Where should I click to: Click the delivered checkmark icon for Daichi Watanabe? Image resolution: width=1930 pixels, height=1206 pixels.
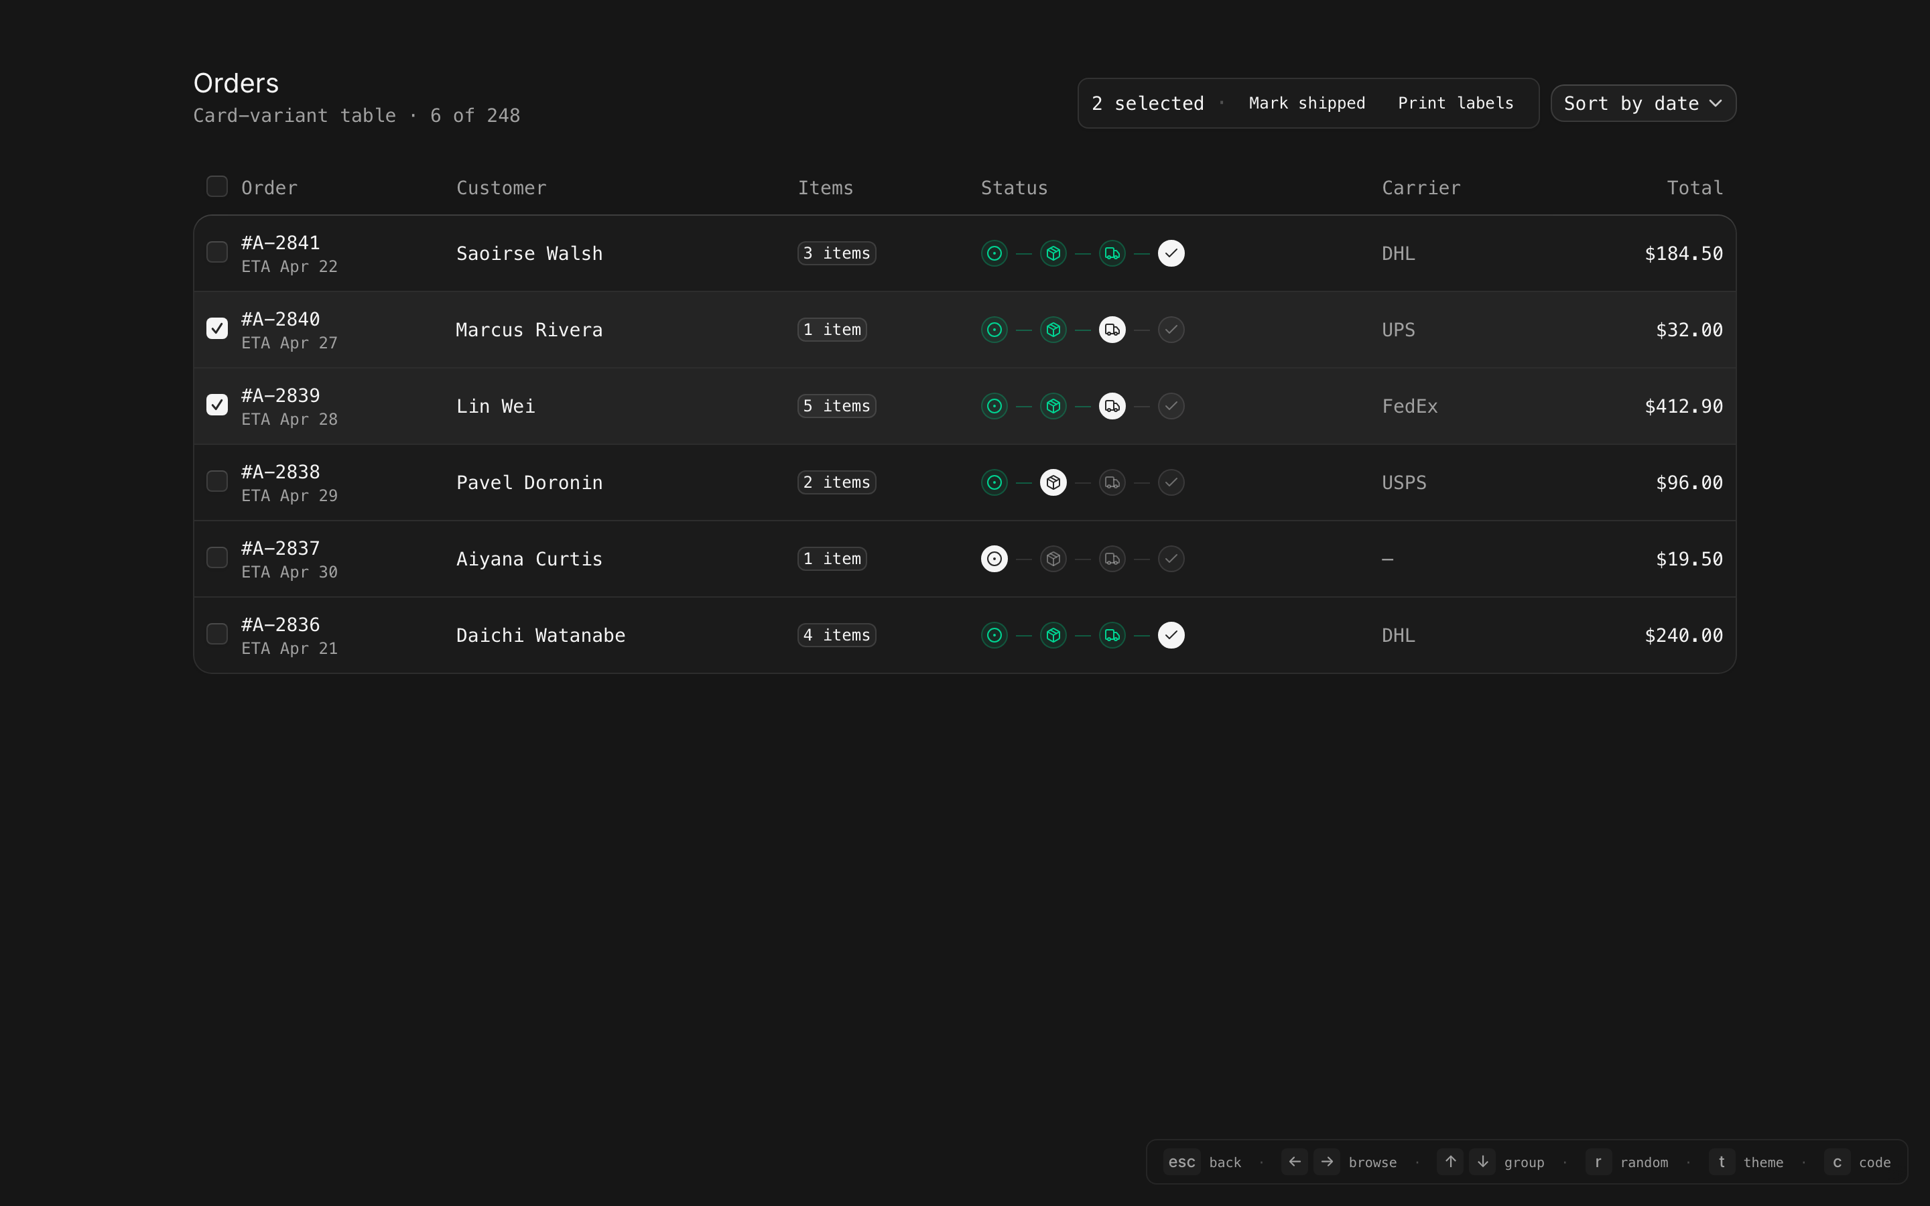click(1171, 635)
